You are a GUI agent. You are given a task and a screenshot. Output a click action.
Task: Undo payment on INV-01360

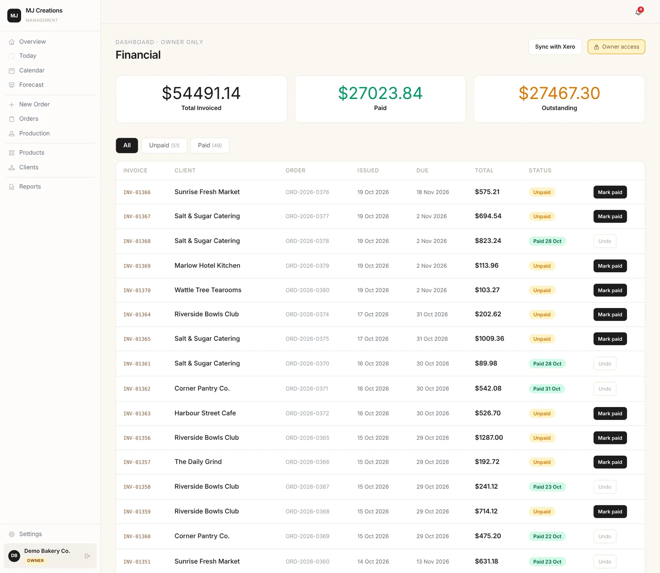(605, 536)
